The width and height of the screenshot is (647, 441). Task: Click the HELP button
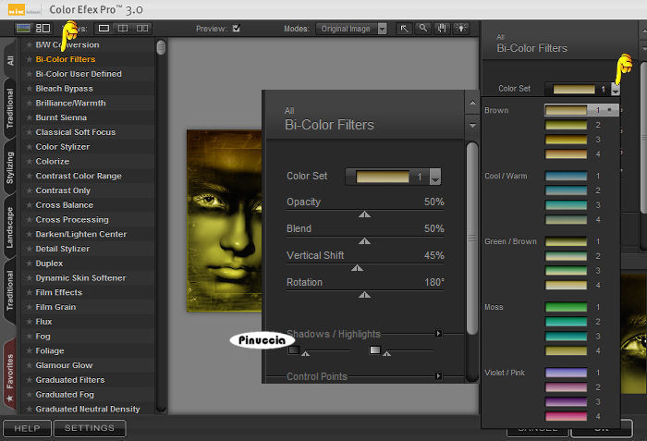(26, 428)
